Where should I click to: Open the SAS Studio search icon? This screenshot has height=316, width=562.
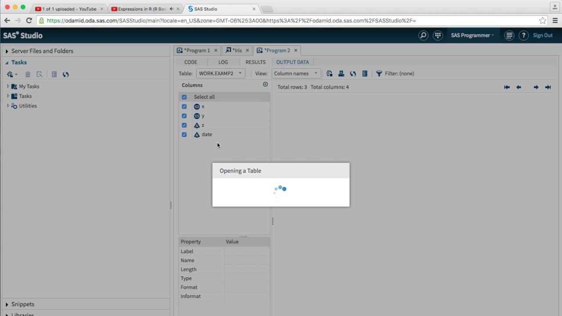(423, 36)
